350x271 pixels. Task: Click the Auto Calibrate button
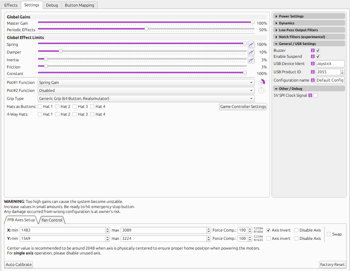[19, 264]
